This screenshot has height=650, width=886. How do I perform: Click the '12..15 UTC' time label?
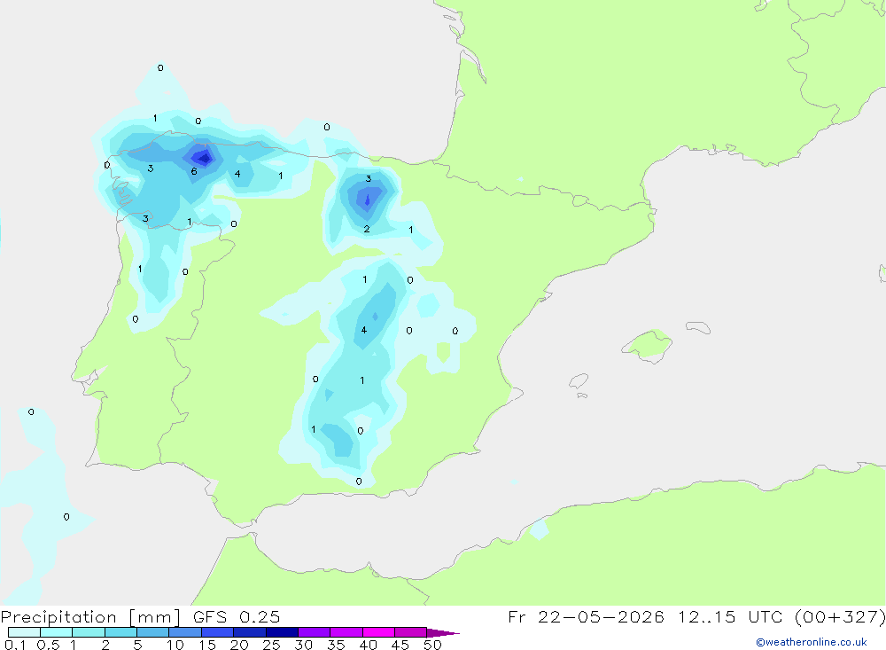[x=729, y=617]
